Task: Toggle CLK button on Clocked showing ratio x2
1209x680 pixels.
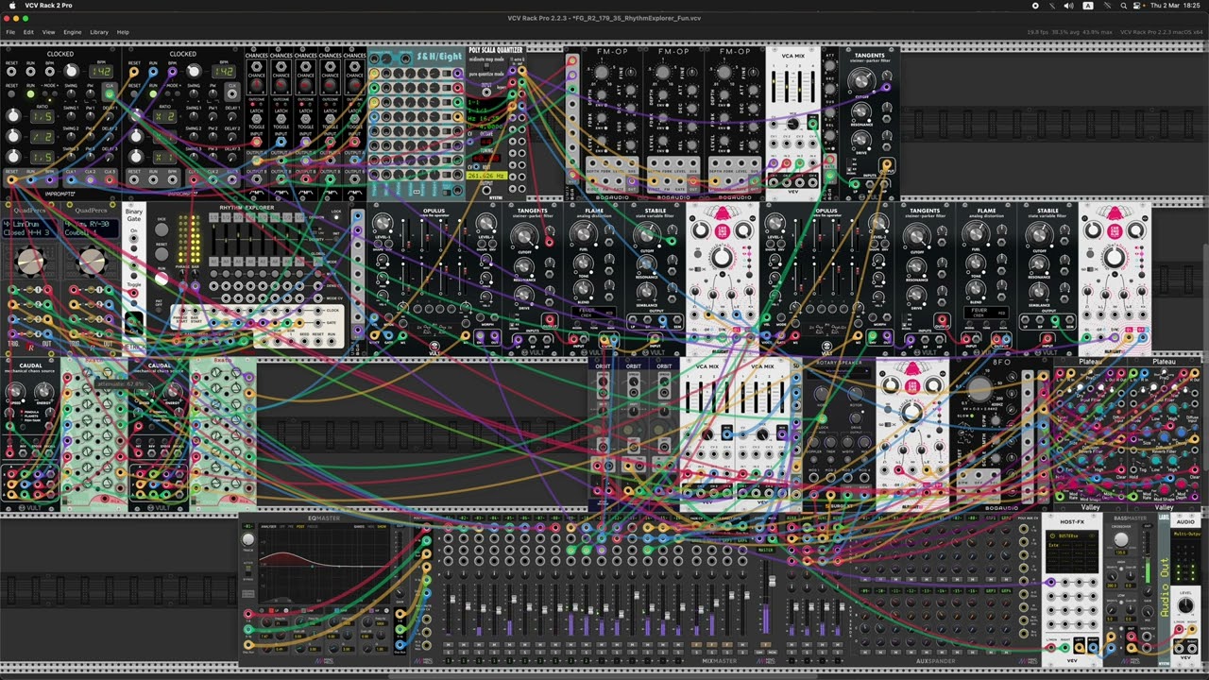Action: tap(231, 94)
